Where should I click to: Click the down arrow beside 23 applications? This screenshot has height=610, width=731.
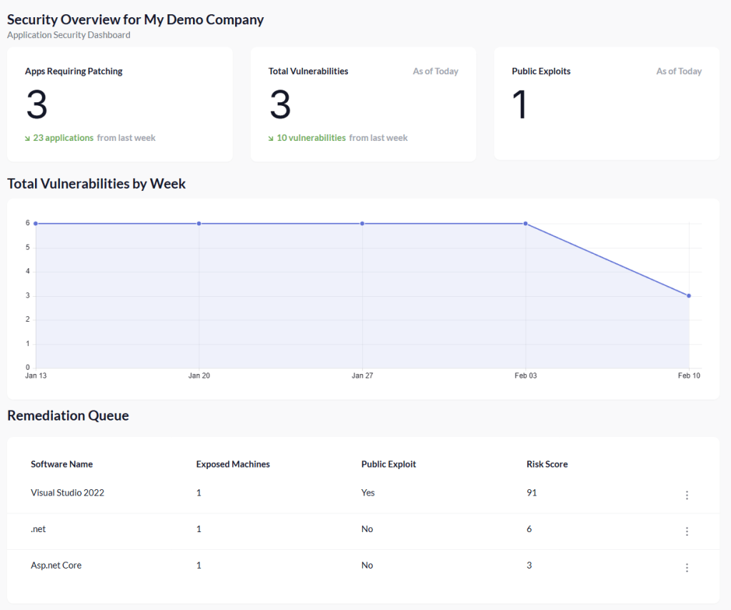point(28,138)
